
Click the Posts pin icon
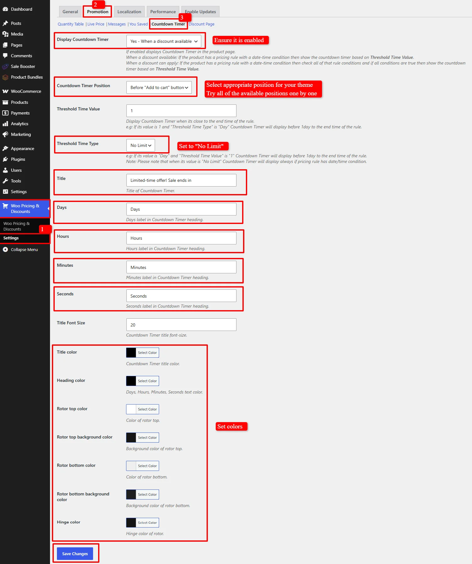[5, 23]
